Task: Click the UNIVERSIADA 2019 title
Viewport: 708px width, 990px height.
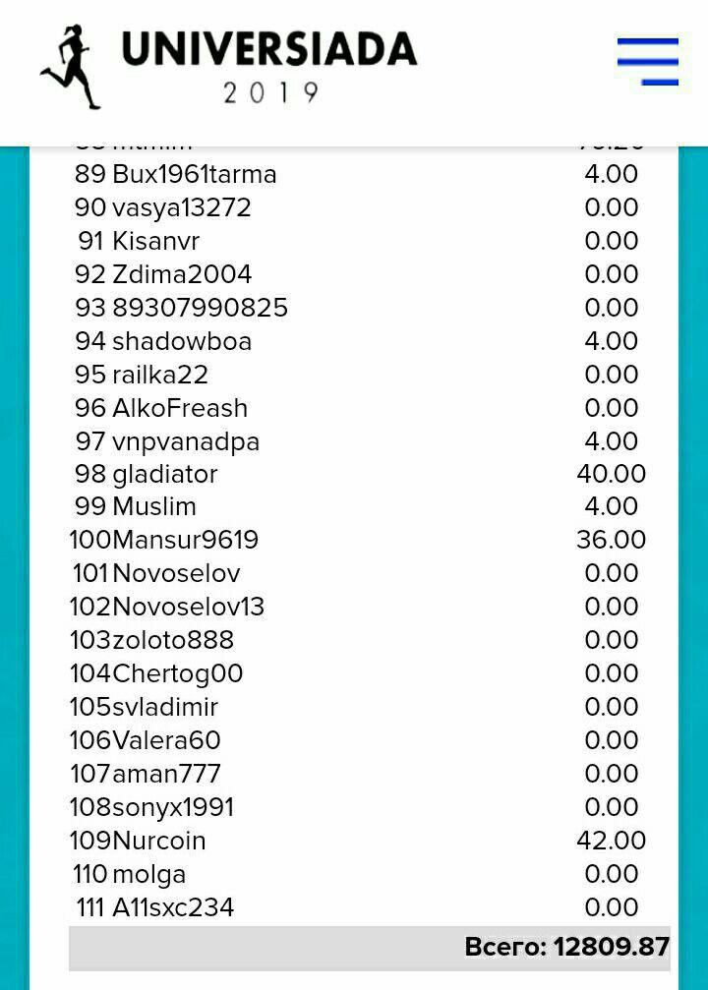Action: tap(269, 65)
